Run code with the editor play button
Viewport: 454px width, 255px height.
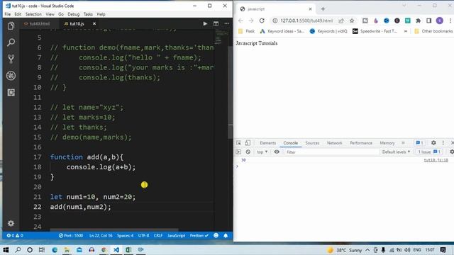205,23
